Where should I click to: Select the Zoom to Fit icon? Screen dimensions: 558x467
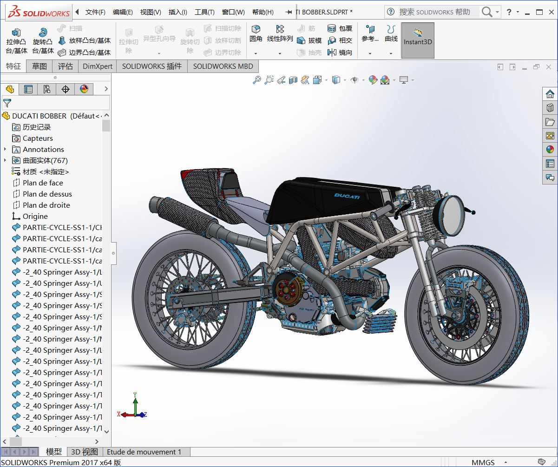[x=257, y=79]
